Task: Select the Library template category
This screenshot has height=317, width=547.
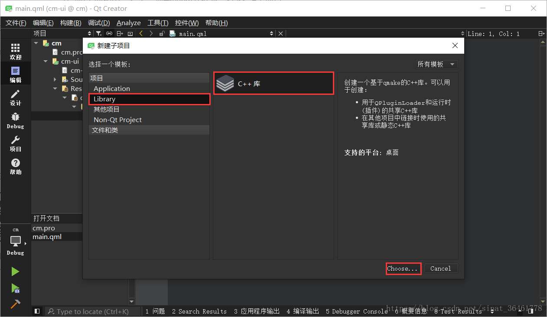Action: coord(149,99)
